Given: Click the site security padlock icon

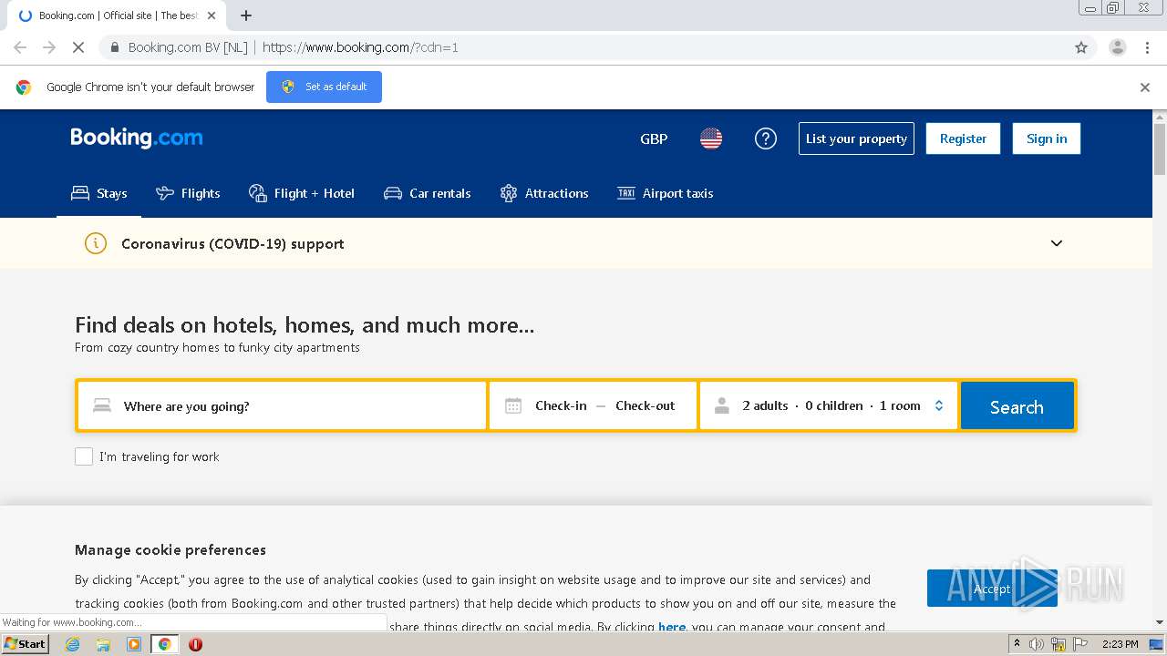Looking at the screenshot, I should [115, 47].
